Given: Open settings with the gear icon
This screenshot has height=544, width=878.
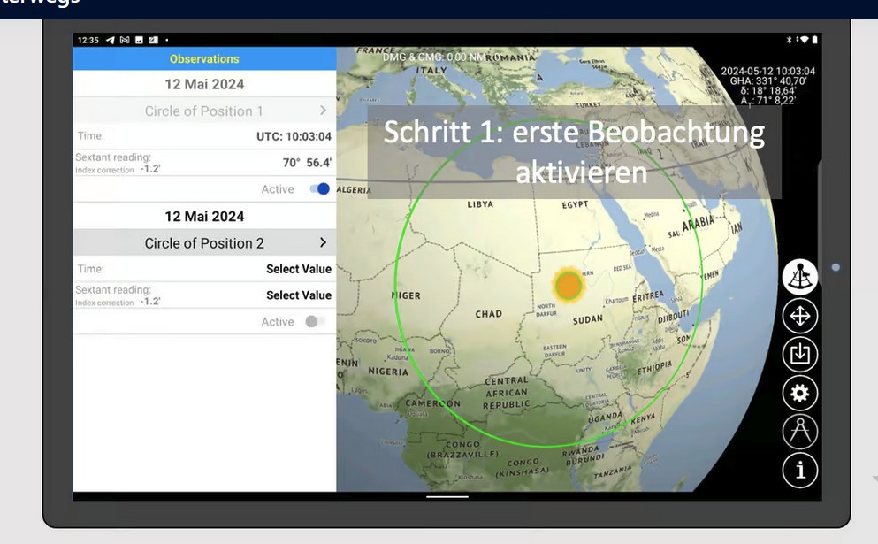Looking at the screenshot, I should 799,393.
